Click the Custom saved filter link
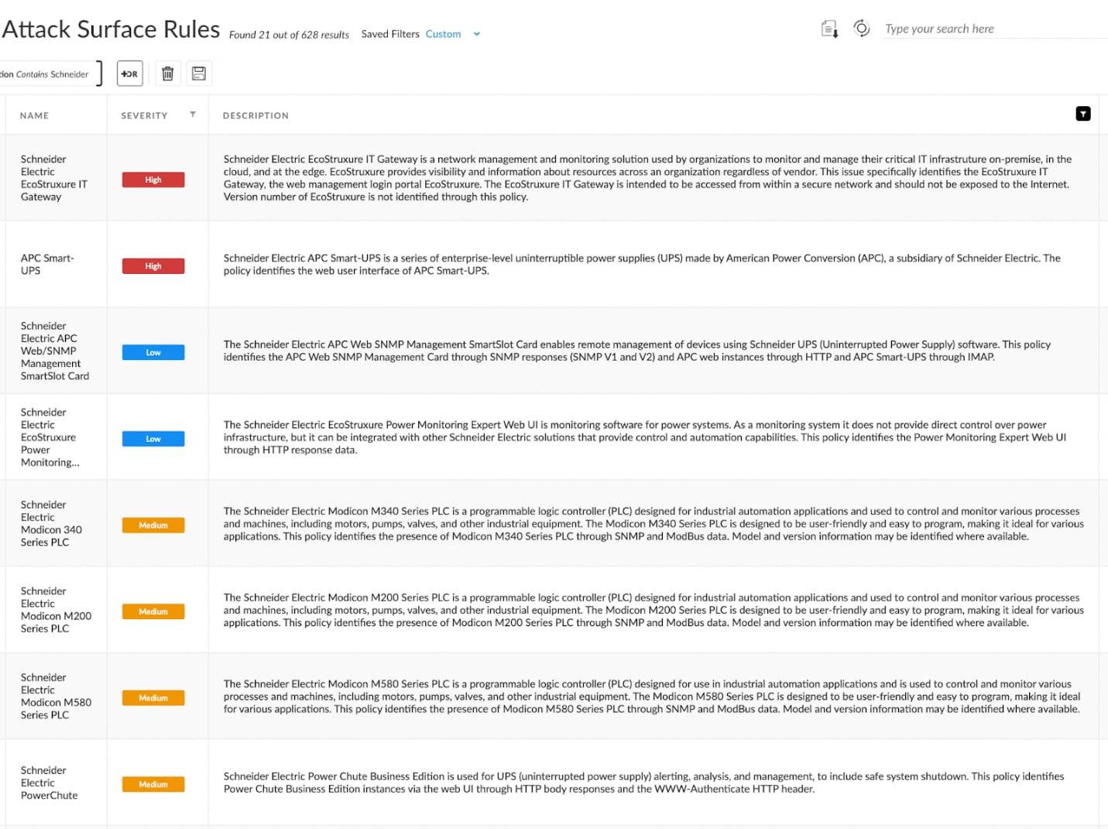 [x=443, y=34]
